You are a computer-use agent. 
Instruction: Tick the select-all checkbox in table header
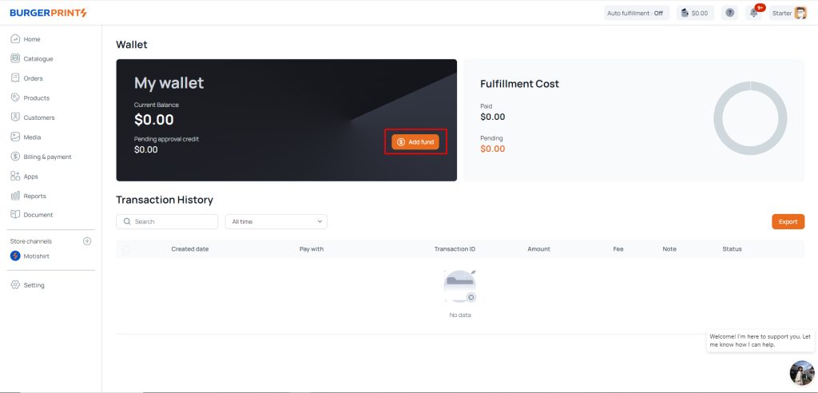[125, 249]
